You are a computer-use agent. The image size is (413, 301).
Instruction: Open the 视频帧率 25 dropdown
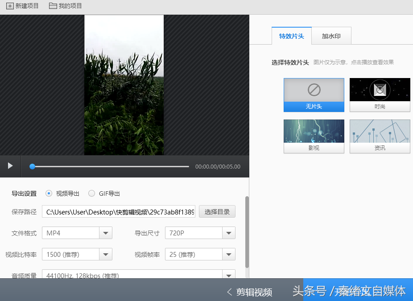click(228, 254)
